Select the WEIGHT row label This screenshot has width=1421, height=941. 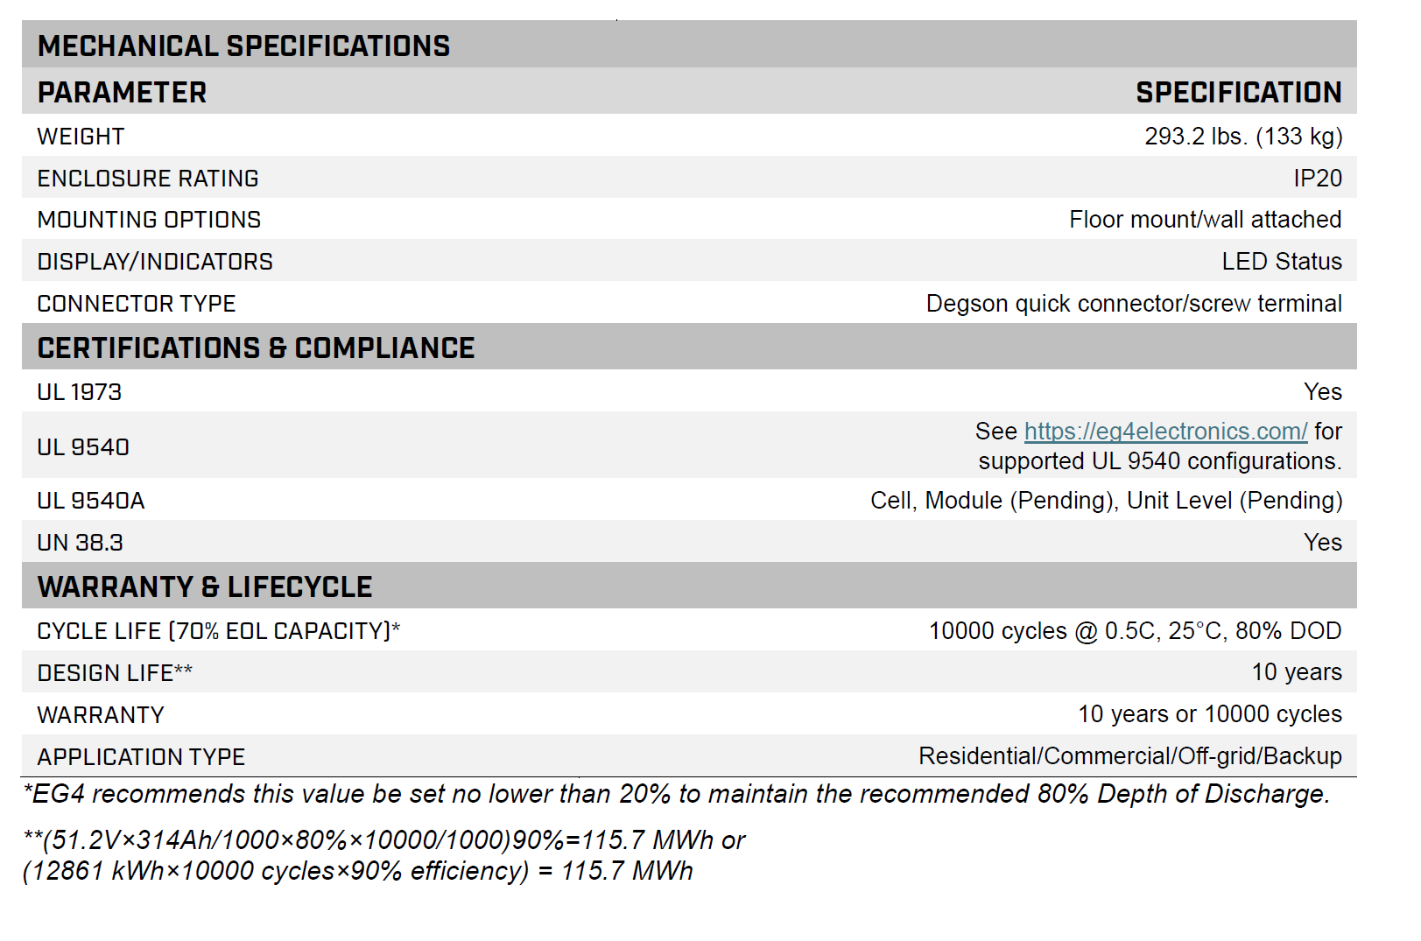point(81,137)
